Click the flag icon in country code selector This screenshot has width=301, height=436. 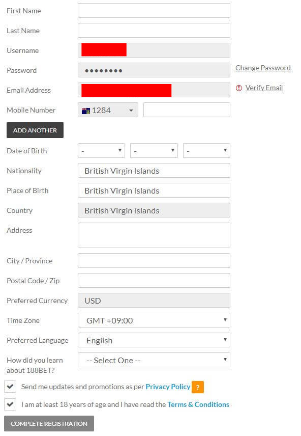tap(86, 111)
